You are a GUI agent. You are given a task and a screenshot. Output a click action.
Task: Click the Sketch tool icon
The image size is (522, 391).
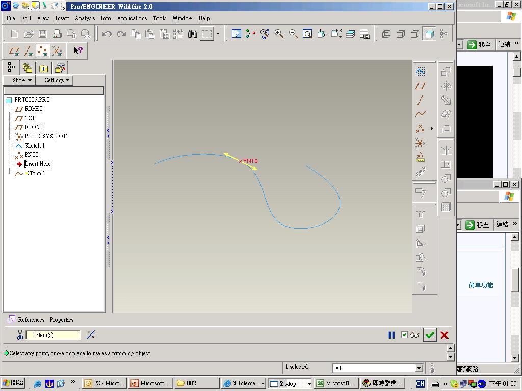pyautogui.click(x=420, y=71)
